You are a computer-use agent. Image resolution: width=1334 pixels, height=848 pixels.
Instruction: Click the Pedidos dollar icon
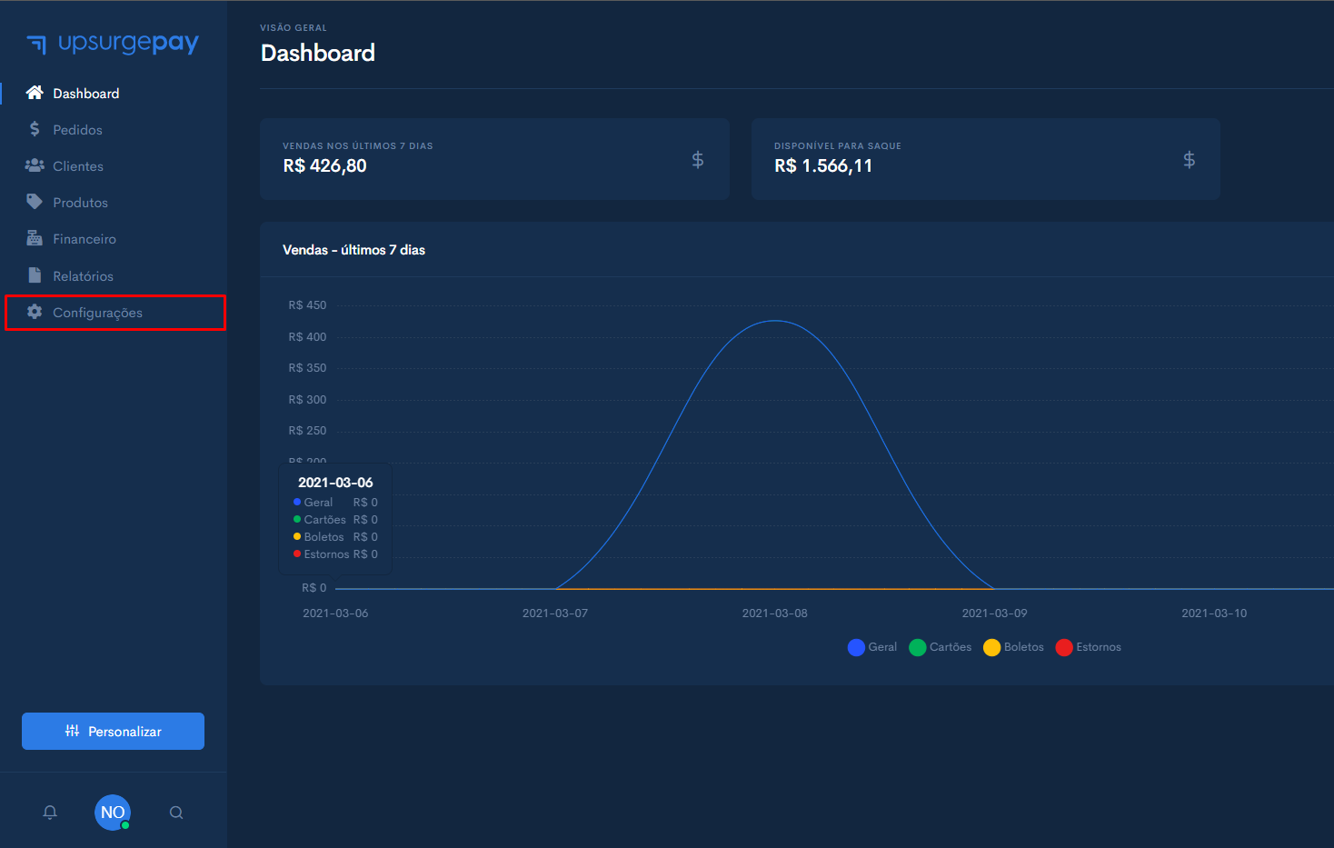tap(35, 129)
